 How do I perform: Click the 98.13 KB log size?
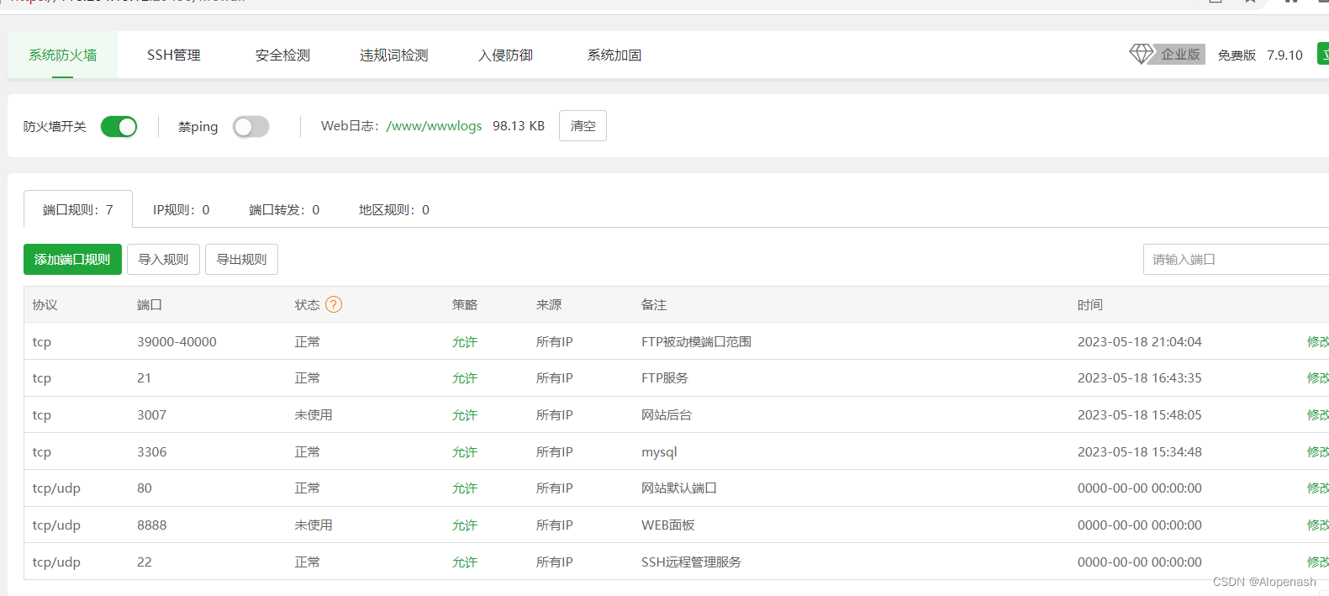click(519, 126)
